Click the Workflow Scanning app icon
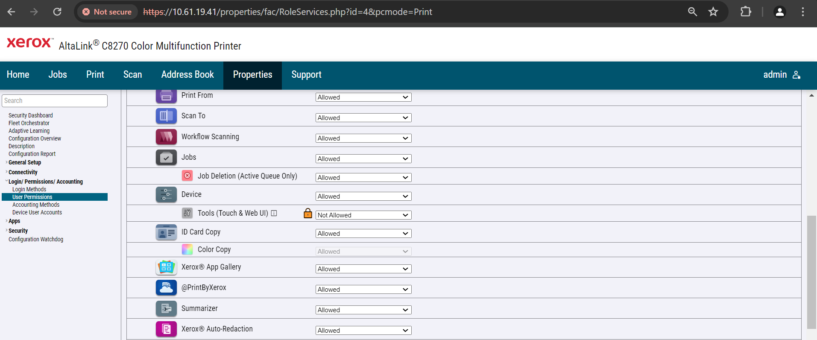817x340 pixels. point(166,137)
